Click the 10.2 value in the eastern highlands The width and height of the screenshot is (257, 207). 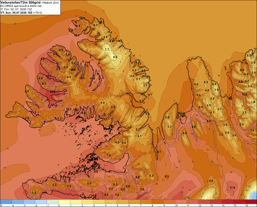point(244,94)
